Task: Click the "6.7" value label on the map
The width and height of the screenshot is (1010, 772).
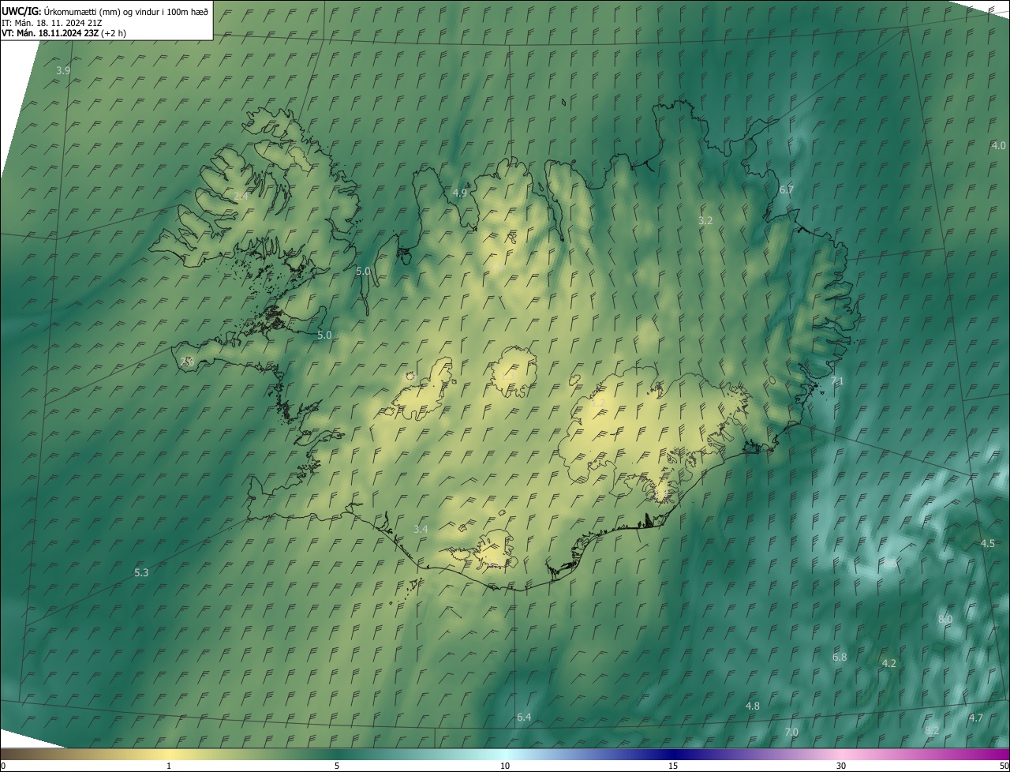Action: coord(787,190)
